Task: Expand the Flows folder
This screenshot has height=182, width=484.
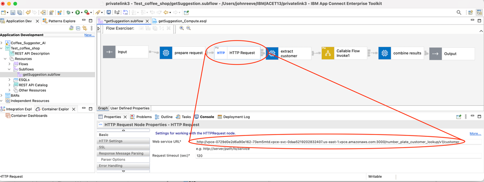Action: click(x=10, y=64)
